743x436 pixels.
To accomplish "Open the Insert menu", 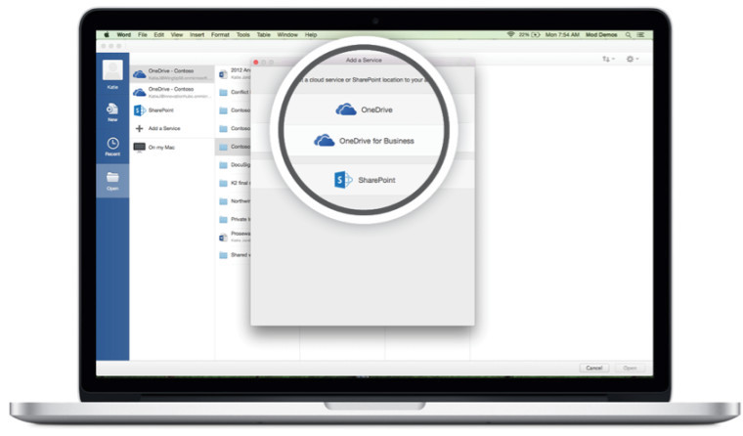I will 197,34.
